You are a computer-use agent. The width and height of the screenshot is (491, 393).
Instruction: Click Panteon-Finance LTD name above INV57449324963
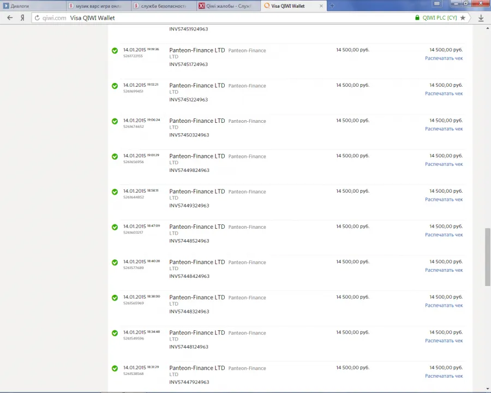(x=197, y=192)
